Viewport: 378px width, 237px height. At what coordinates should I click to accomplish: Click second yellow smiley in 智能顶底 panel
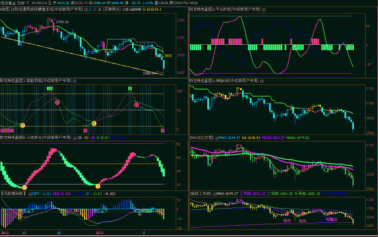coord(93,123)
